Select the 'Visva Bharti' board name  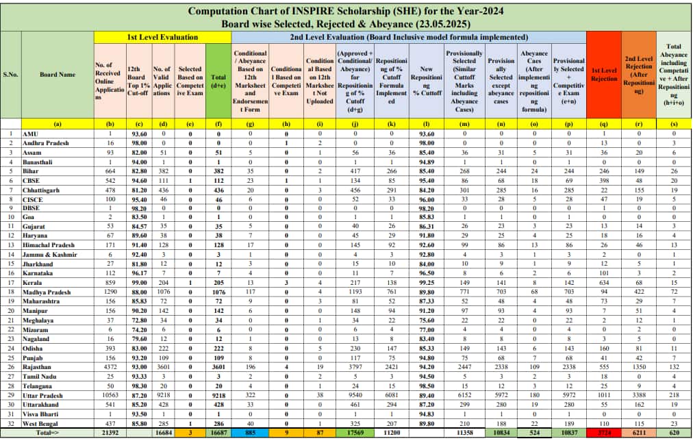tap(40, 414)
